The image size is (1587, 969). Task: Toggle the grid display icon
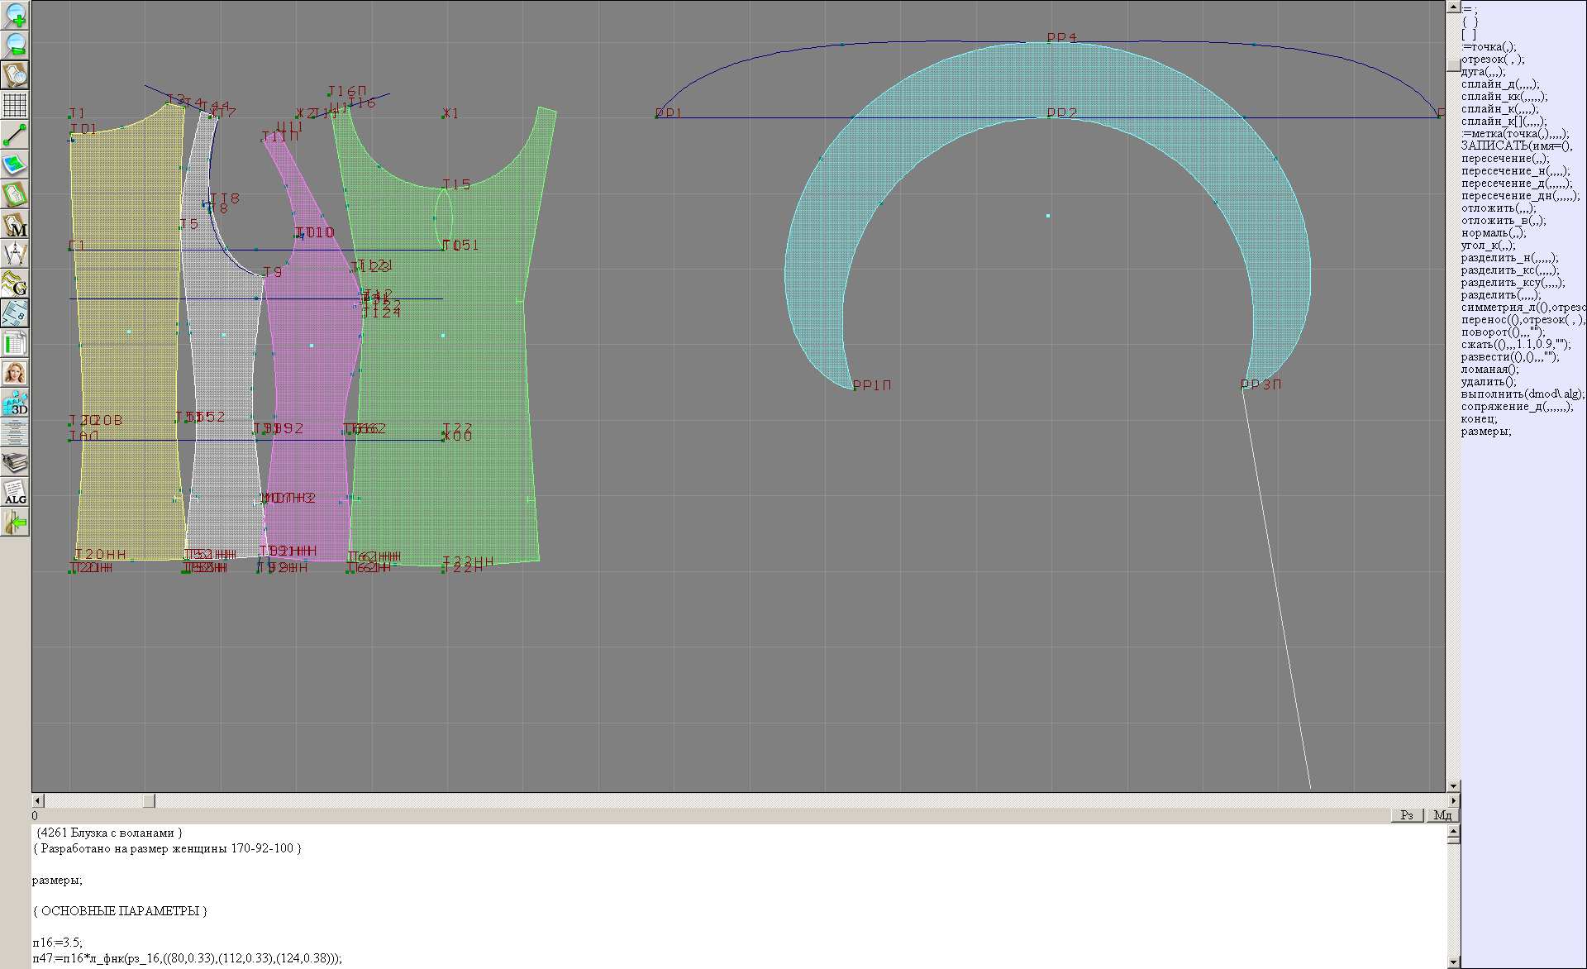coord(15,105)
